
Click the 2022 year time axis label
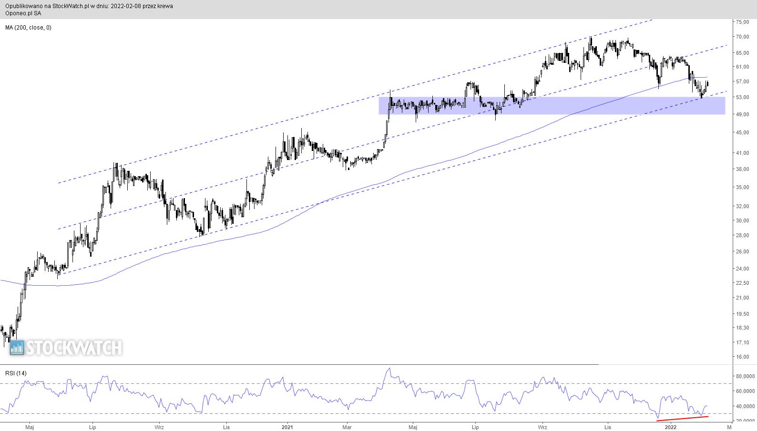671,427
